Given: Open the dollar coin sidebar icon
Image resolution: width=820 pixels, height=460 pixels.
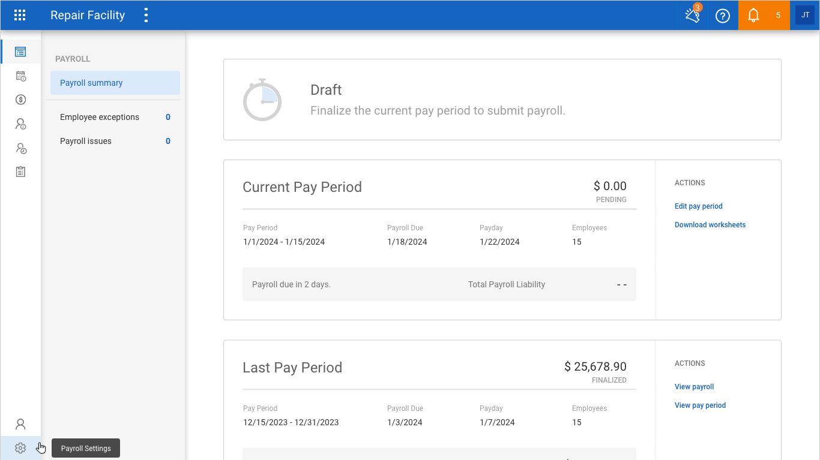Looking at the screenshot, I should pos(20,100).
